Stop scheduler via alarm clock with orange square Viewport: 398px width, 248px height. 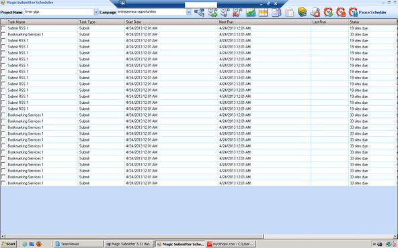tap(341, 12)
